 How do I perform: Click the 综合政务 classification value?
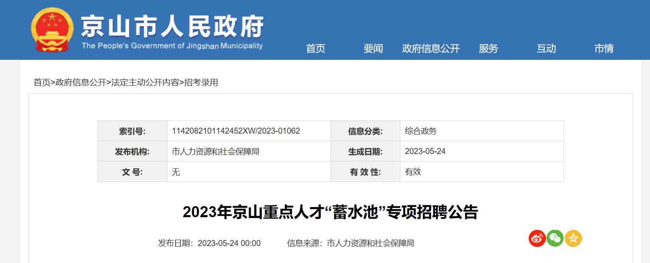(x=421, y=131)
